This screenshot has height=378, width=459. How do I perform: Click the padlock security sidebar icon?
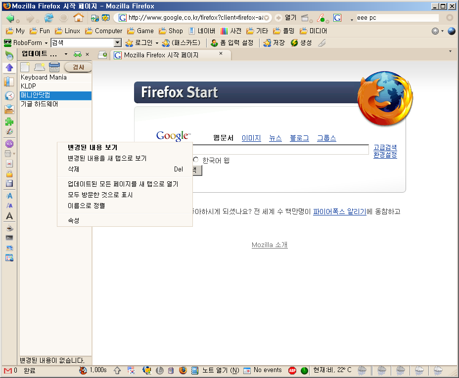tap(9, 173)
